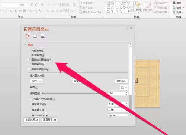This screenshot has width=186, height=135.
Task: Toggle Tile picture as texture checkbox
Action: [31, 99]
